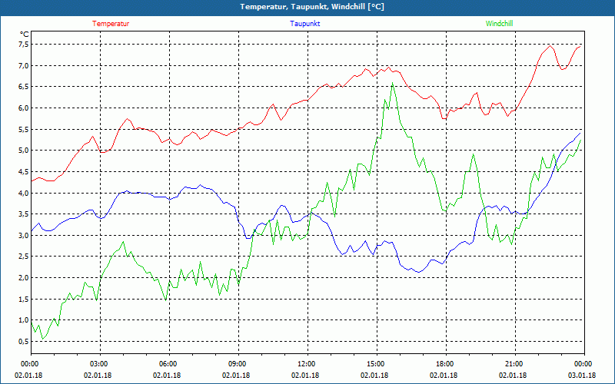Click the 6,0 y-axis value

(24, 108)
